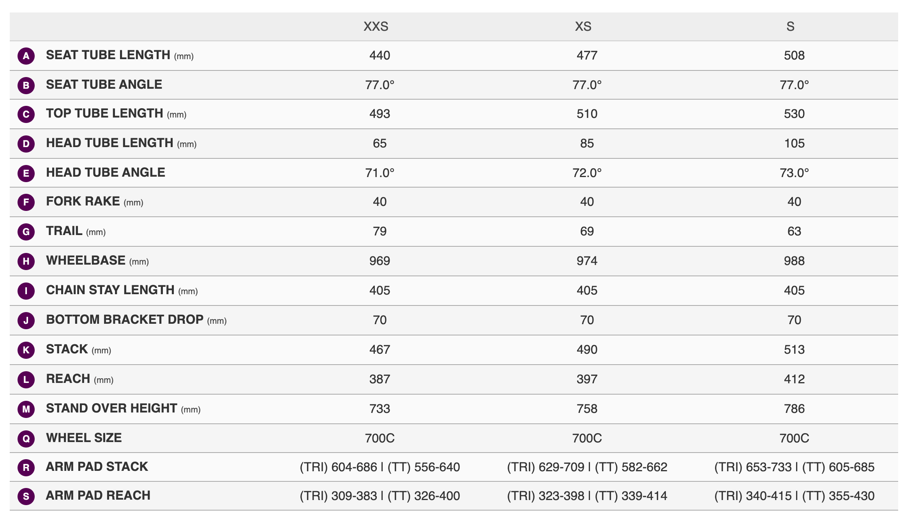Click the S circle beside Arm Pad Reach
904x516 pixels.
(26, 496)
